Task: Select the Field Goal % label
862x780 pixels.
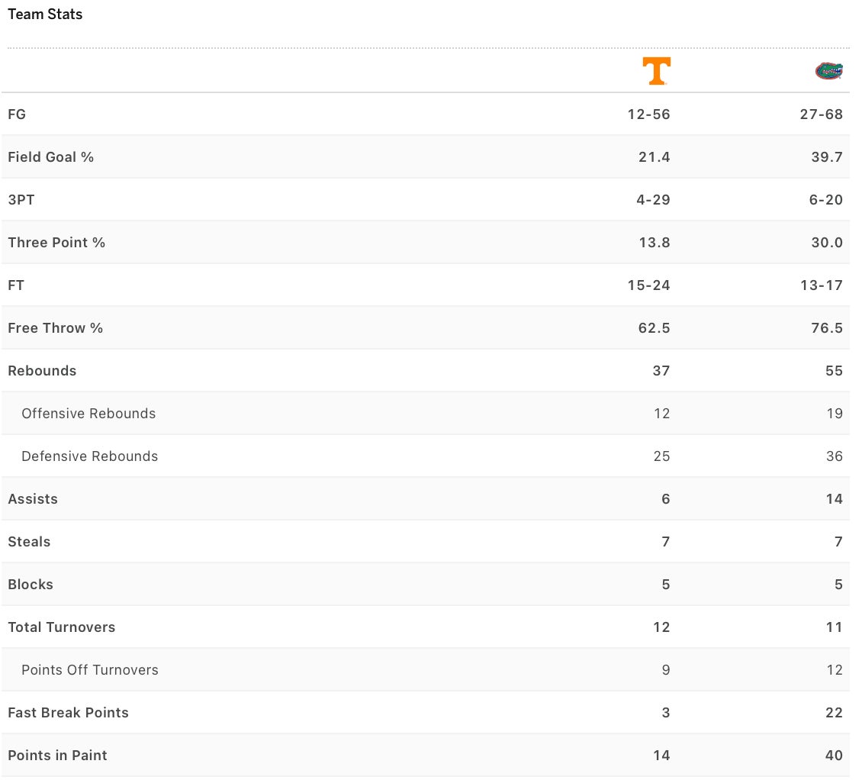Action: 50,157
